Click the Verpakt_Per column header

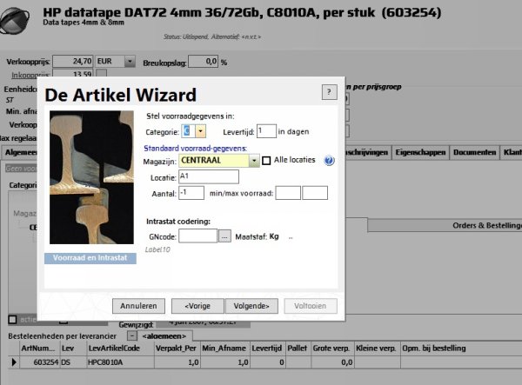[x=177, y=348]
